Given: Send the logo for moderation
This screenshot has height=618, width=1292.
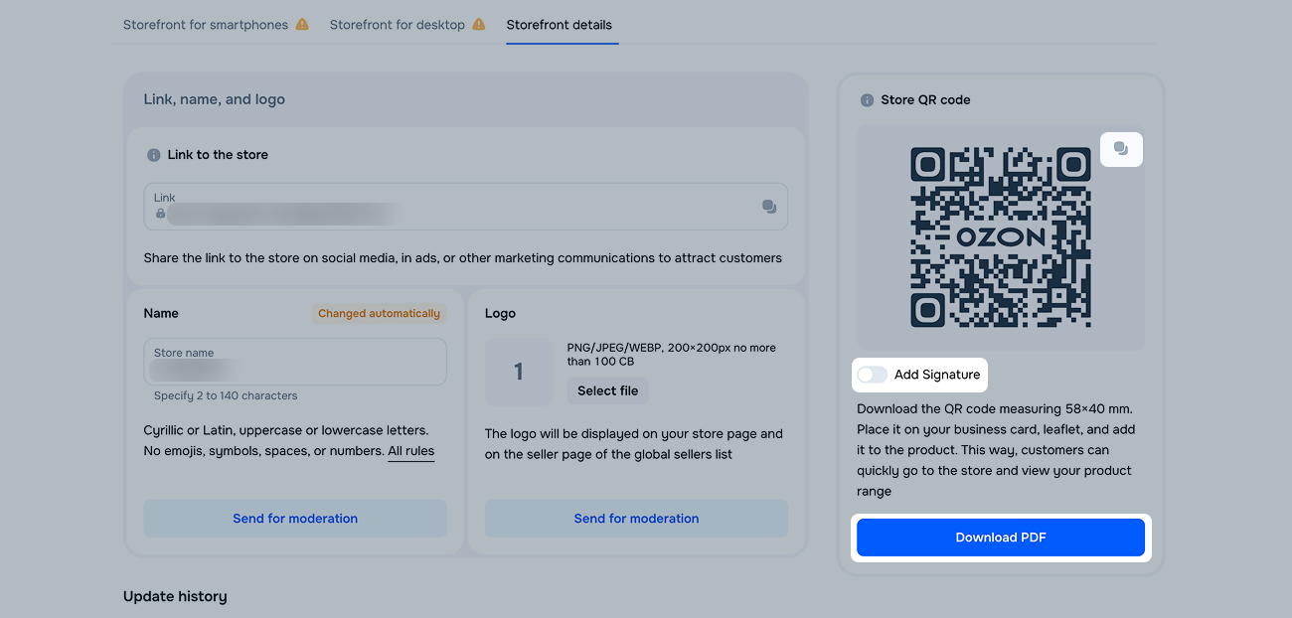Looking at the screenshot, I should click(x=636, y=519).
